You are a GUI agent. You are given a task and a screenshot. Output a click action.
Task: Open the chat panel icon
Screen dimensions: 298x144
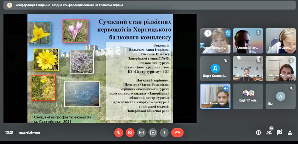(279, 133)
